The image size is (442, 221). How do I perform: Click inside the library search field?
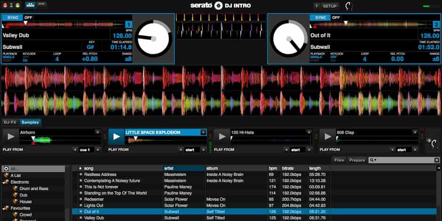tap(405, 160)
